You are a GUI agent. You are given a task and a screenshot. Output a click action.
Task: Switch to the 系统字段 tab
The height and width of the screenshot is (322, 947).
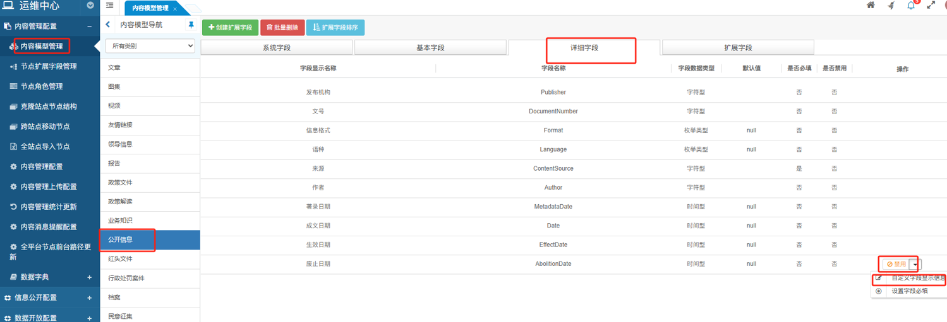[276, 48]
